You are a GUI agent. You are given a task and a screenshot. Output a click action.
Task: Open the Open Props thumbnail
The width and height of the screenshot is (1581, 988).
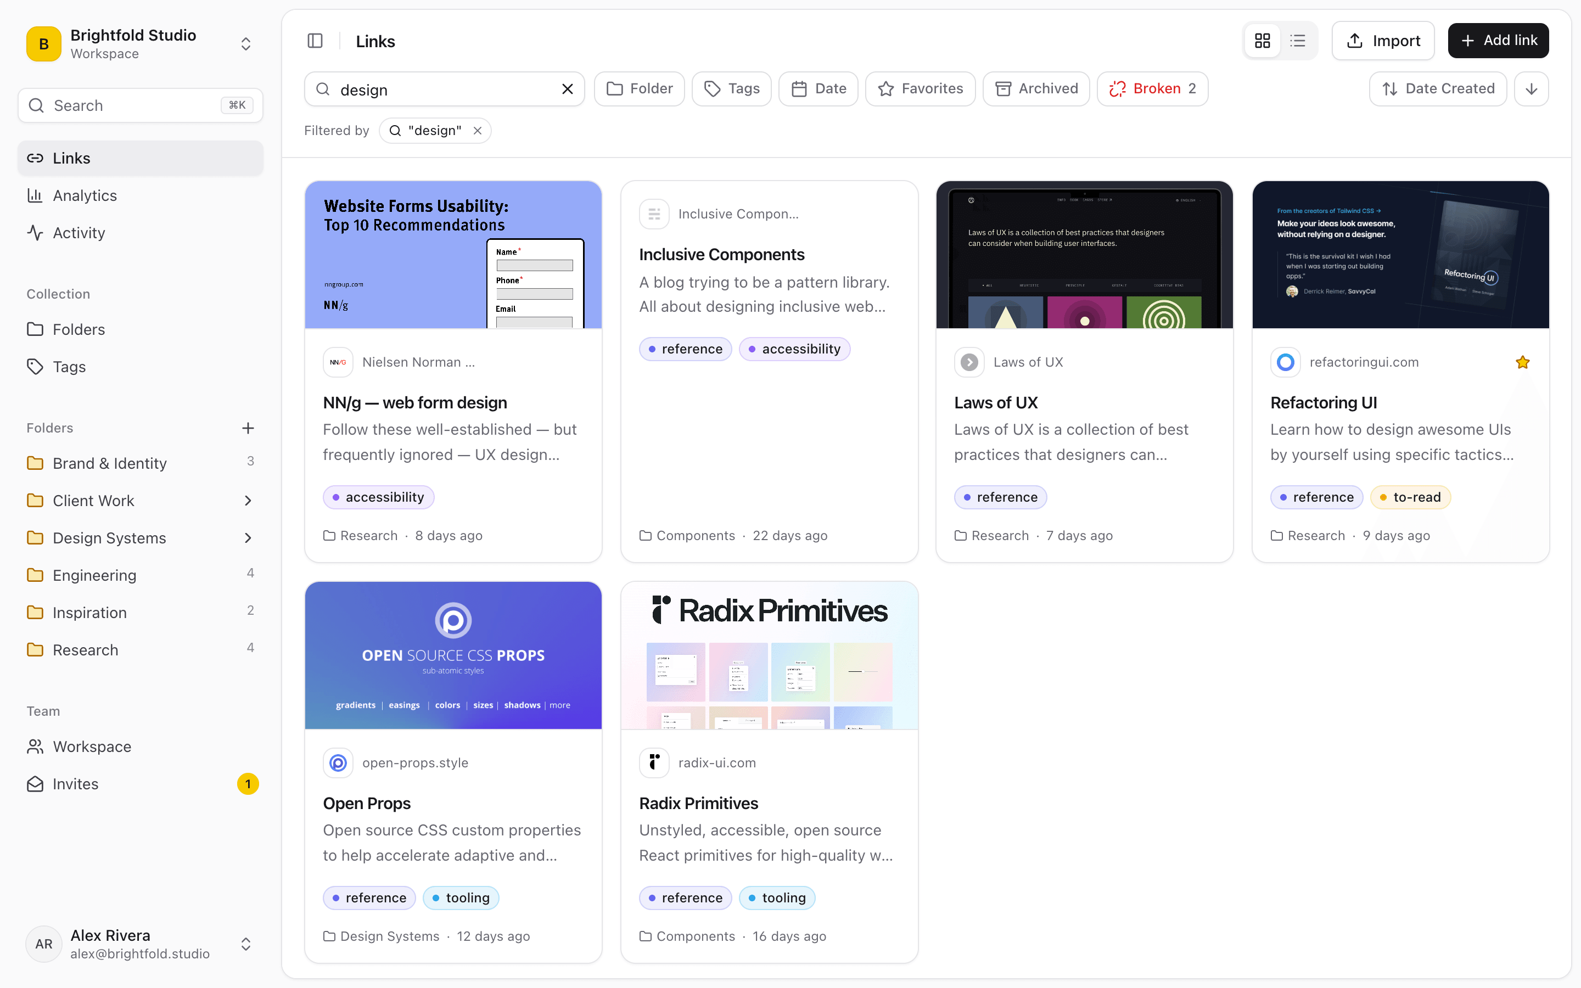tap(453, 655)
